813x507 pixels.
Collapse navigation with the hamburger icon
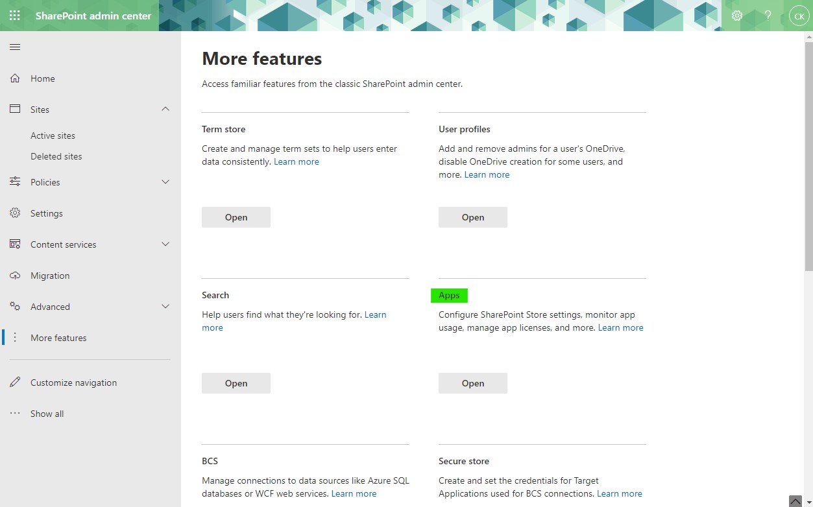tap(15, 47)
